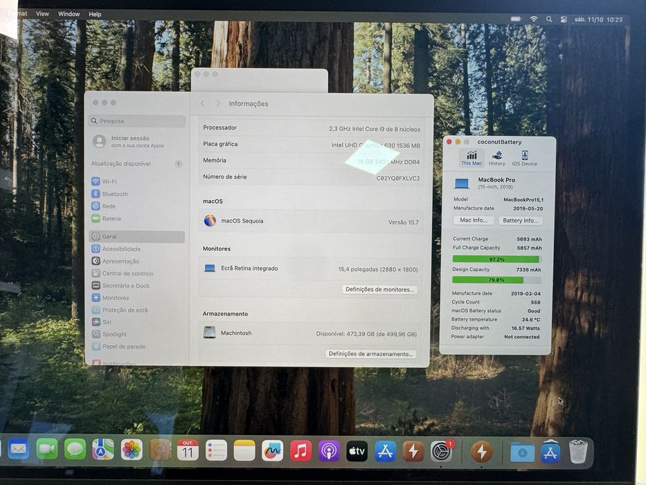Open the Atualização disponível notice
The width and height of the screenshot is (646, 485).
click(137, 164)
